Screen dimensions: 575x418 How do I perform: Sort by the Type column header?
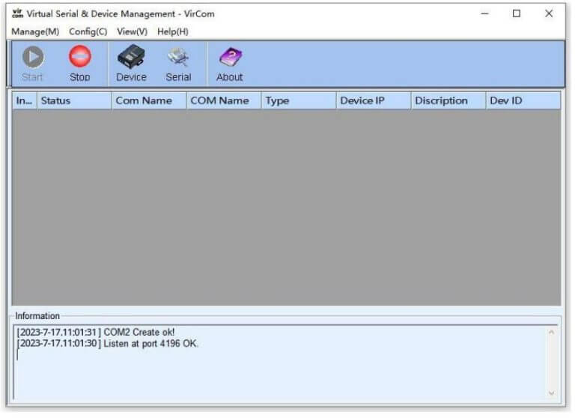pos(299,101)
